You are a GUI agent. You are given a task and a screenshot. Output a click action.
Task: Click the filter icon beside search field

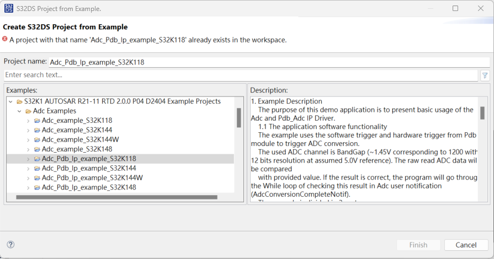click(485, 75)
